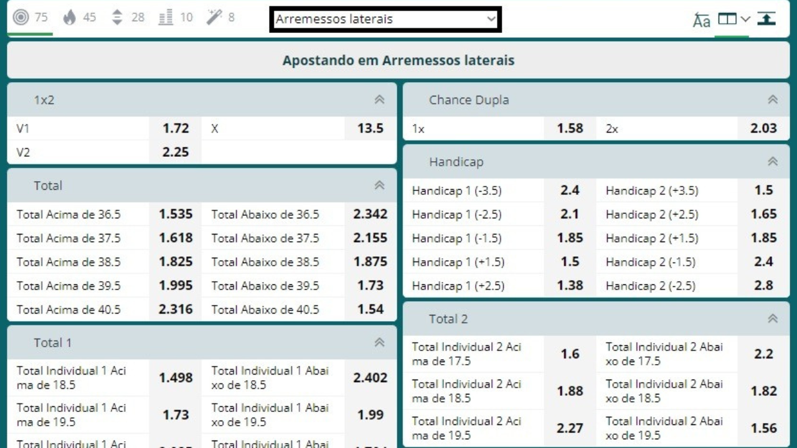Viewport: 797px width, 448px height.
Task: Click the Apostando em Arremessos laterais header
Action: click(x=398, y=60)
